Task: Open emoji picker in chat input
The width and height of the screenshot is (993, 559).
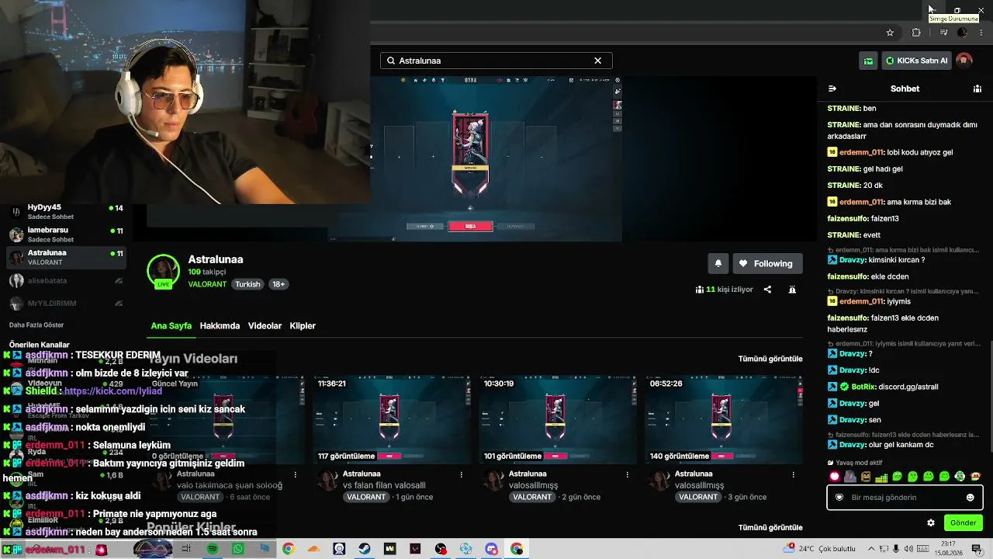Action: [x=970, y=498]
